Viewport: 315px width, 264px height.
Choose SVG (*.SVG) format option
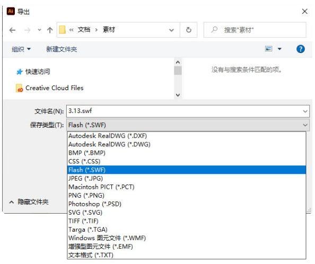click(187, 213)
